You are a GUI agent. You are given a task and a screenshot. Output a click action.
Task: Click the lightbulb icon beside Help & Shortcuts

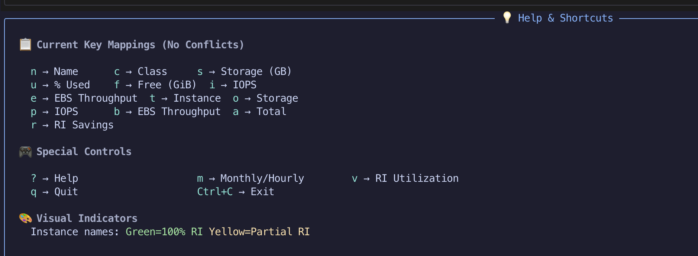(507, 17)
